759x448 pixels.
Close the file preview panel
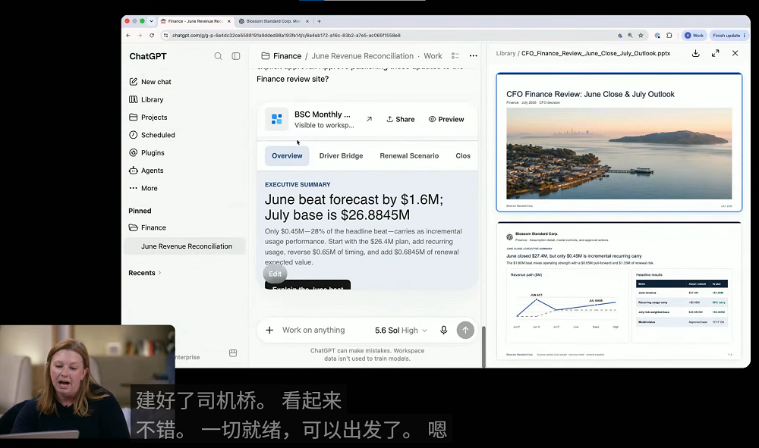735,53
